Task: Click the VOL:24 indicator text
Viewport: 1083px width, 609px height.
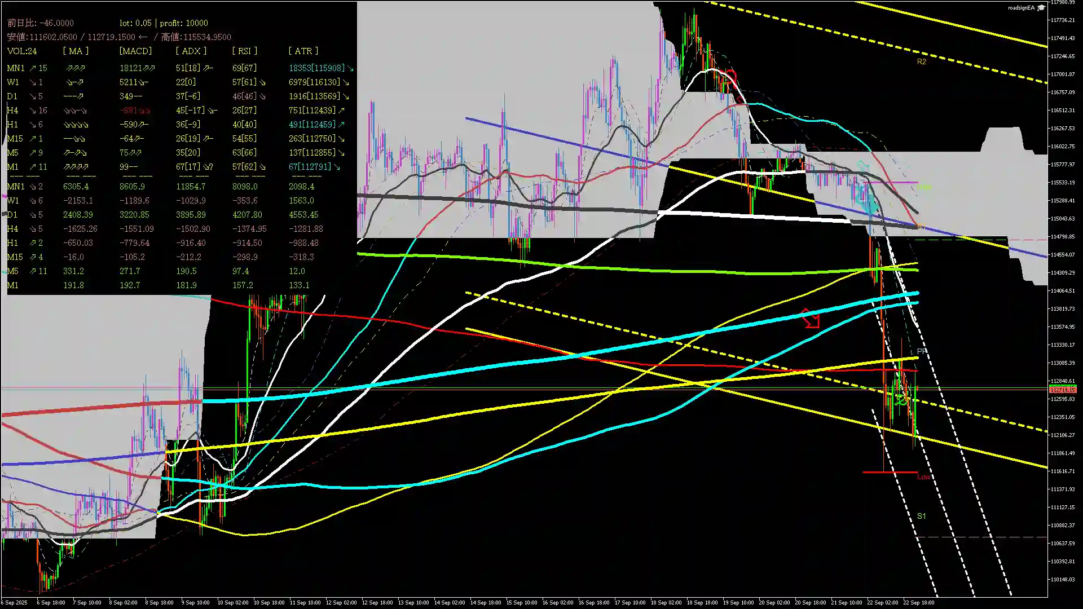Action: [22, 51]
